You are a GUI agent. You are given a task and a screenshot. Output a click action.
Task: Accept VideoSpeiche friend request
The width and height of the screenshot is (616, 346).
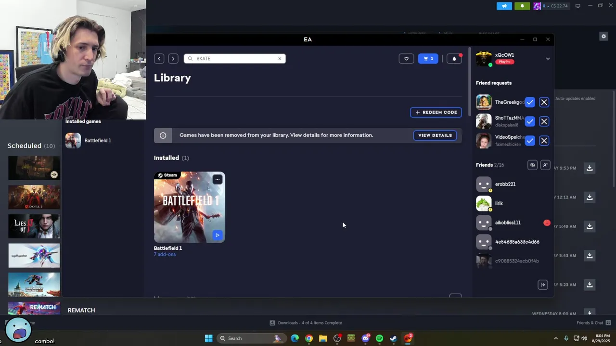(530, 141)
